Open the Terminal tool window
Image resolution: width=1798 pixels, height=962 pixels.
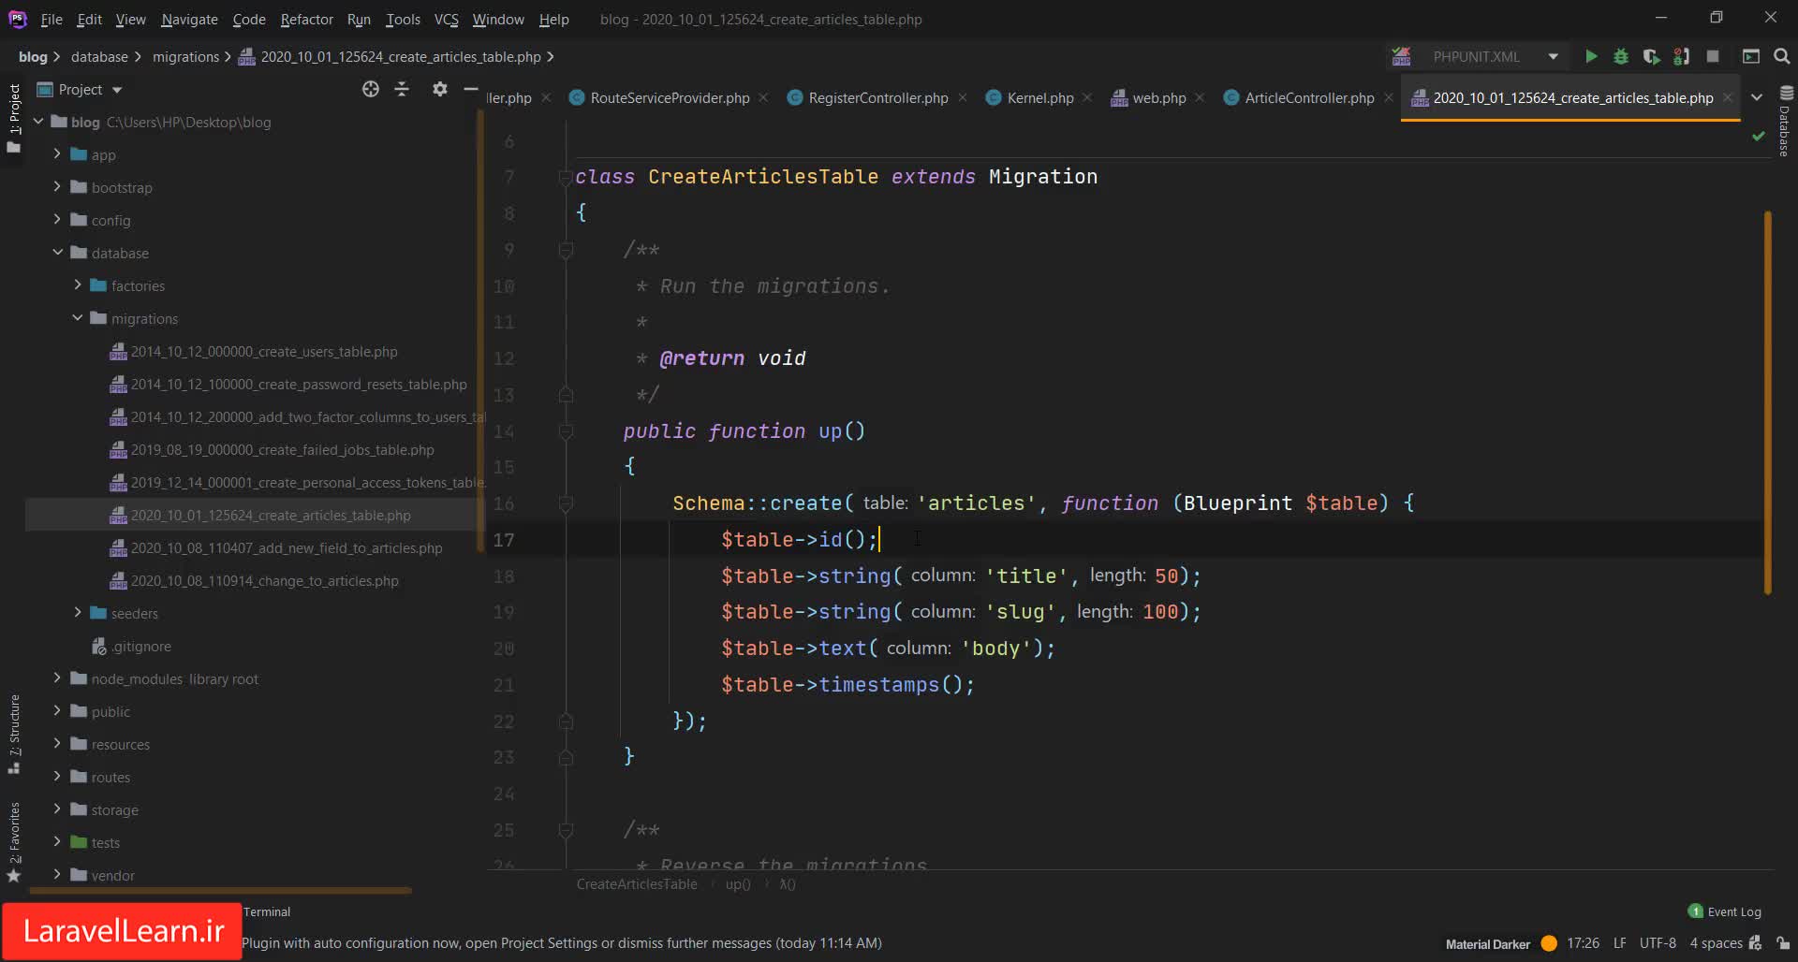click(x=267, y=911)
